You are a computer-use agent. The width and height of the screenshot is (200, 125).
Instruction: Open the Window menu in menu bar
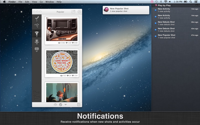coord(49,2)
